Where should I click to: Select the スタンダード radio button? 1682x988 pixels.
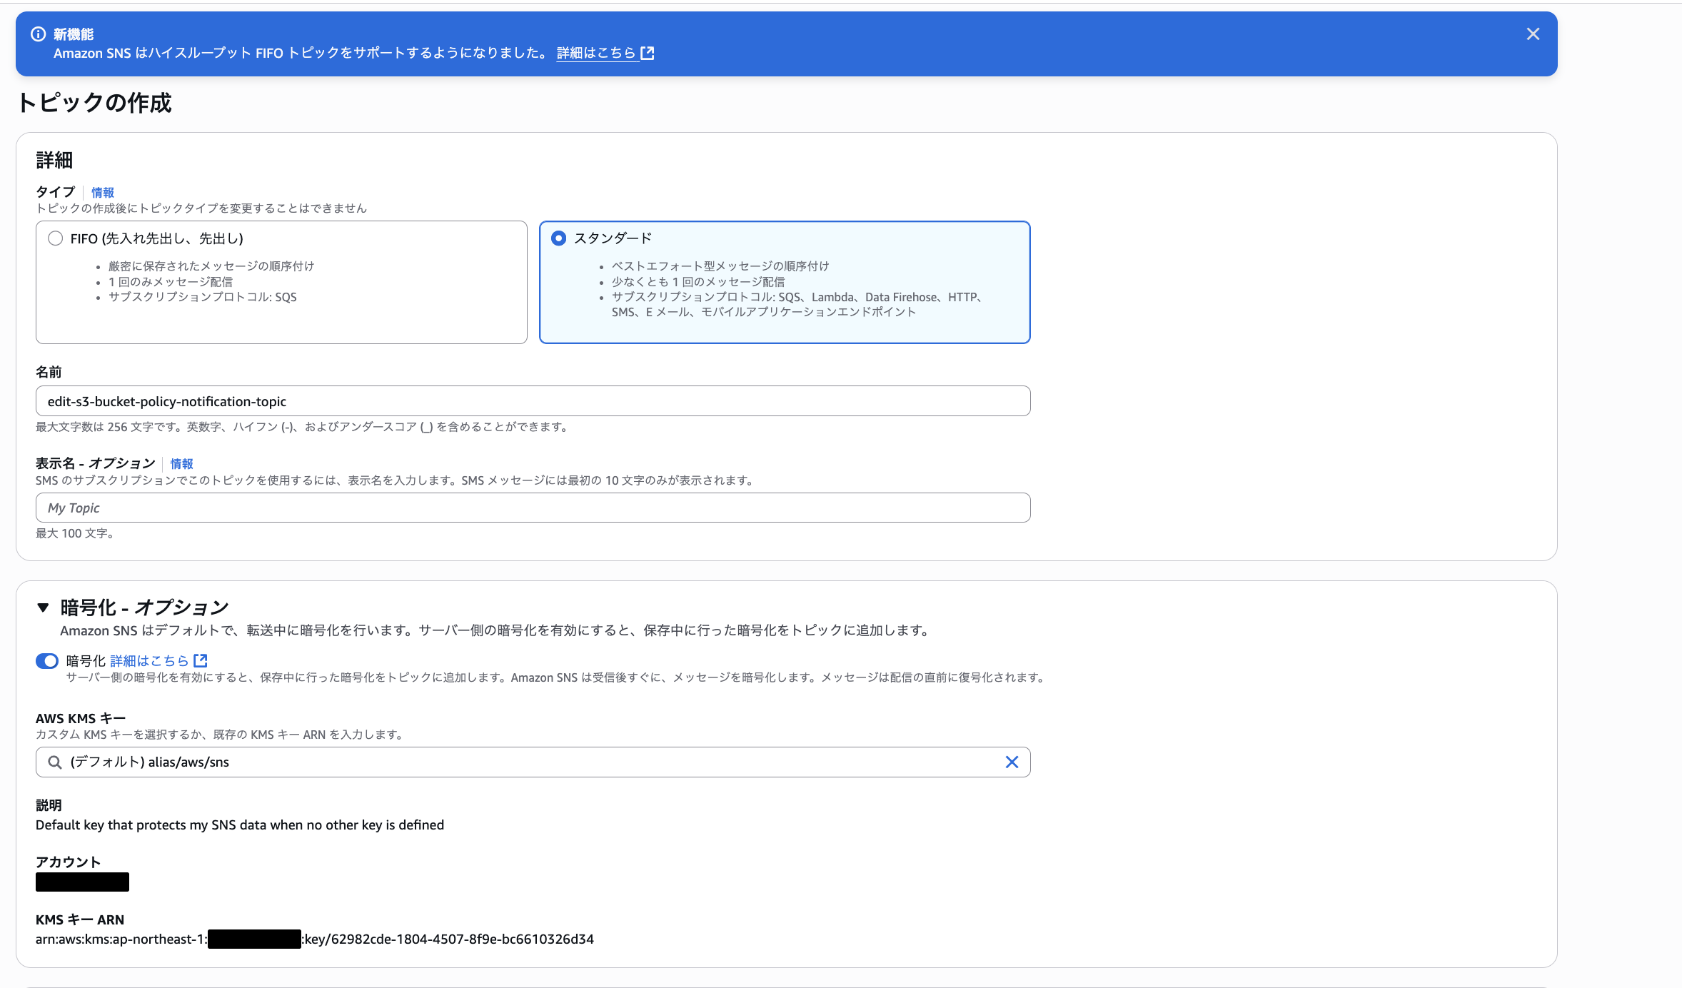(559, 238)
